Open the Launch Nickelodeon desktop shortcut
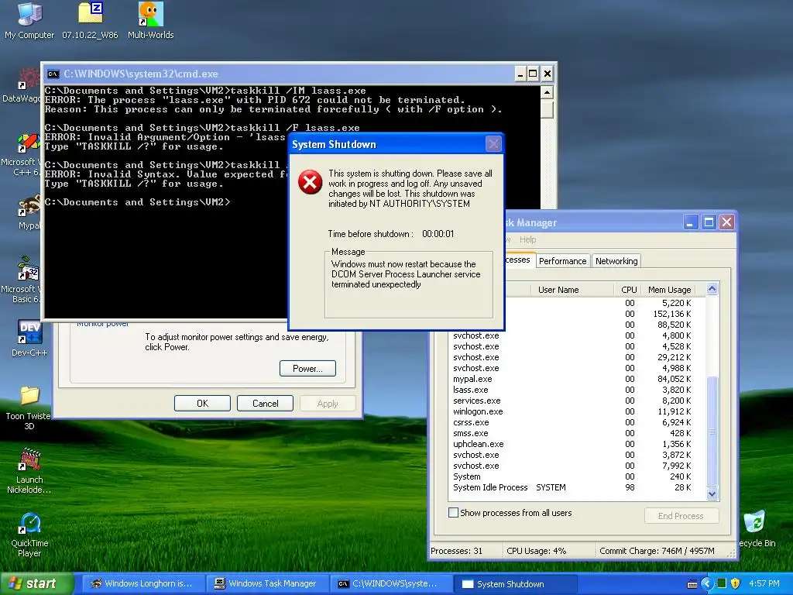793x595 pixels. [29, 470]
